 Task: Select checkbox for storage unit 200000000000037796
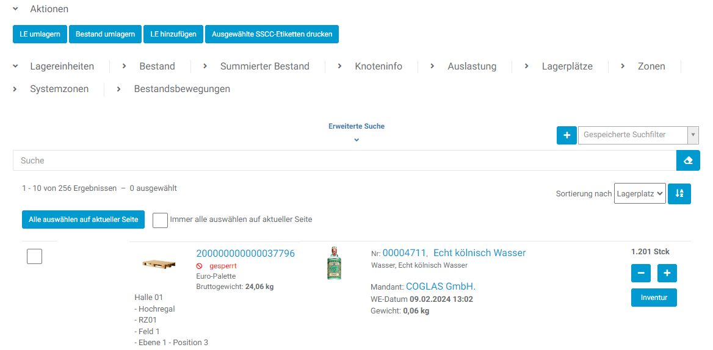(35, 257)
